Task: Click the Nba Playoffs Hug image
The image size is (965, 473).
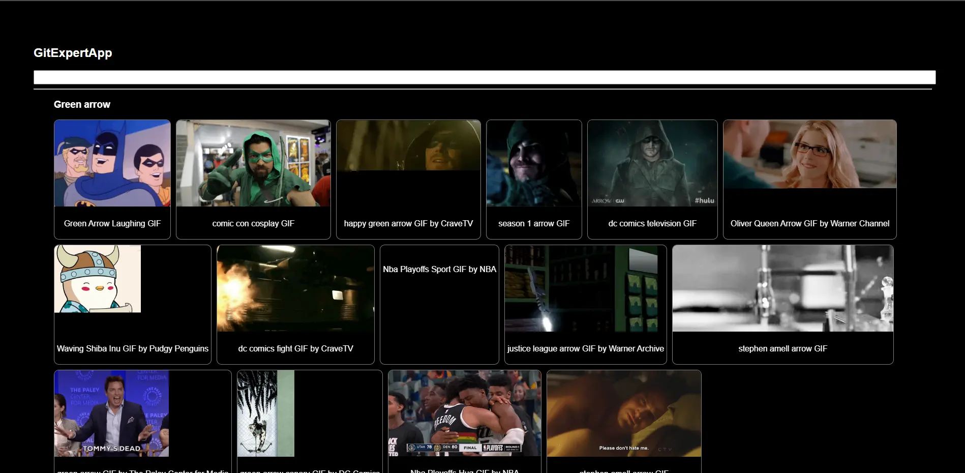Action: (x=464, y=413)
